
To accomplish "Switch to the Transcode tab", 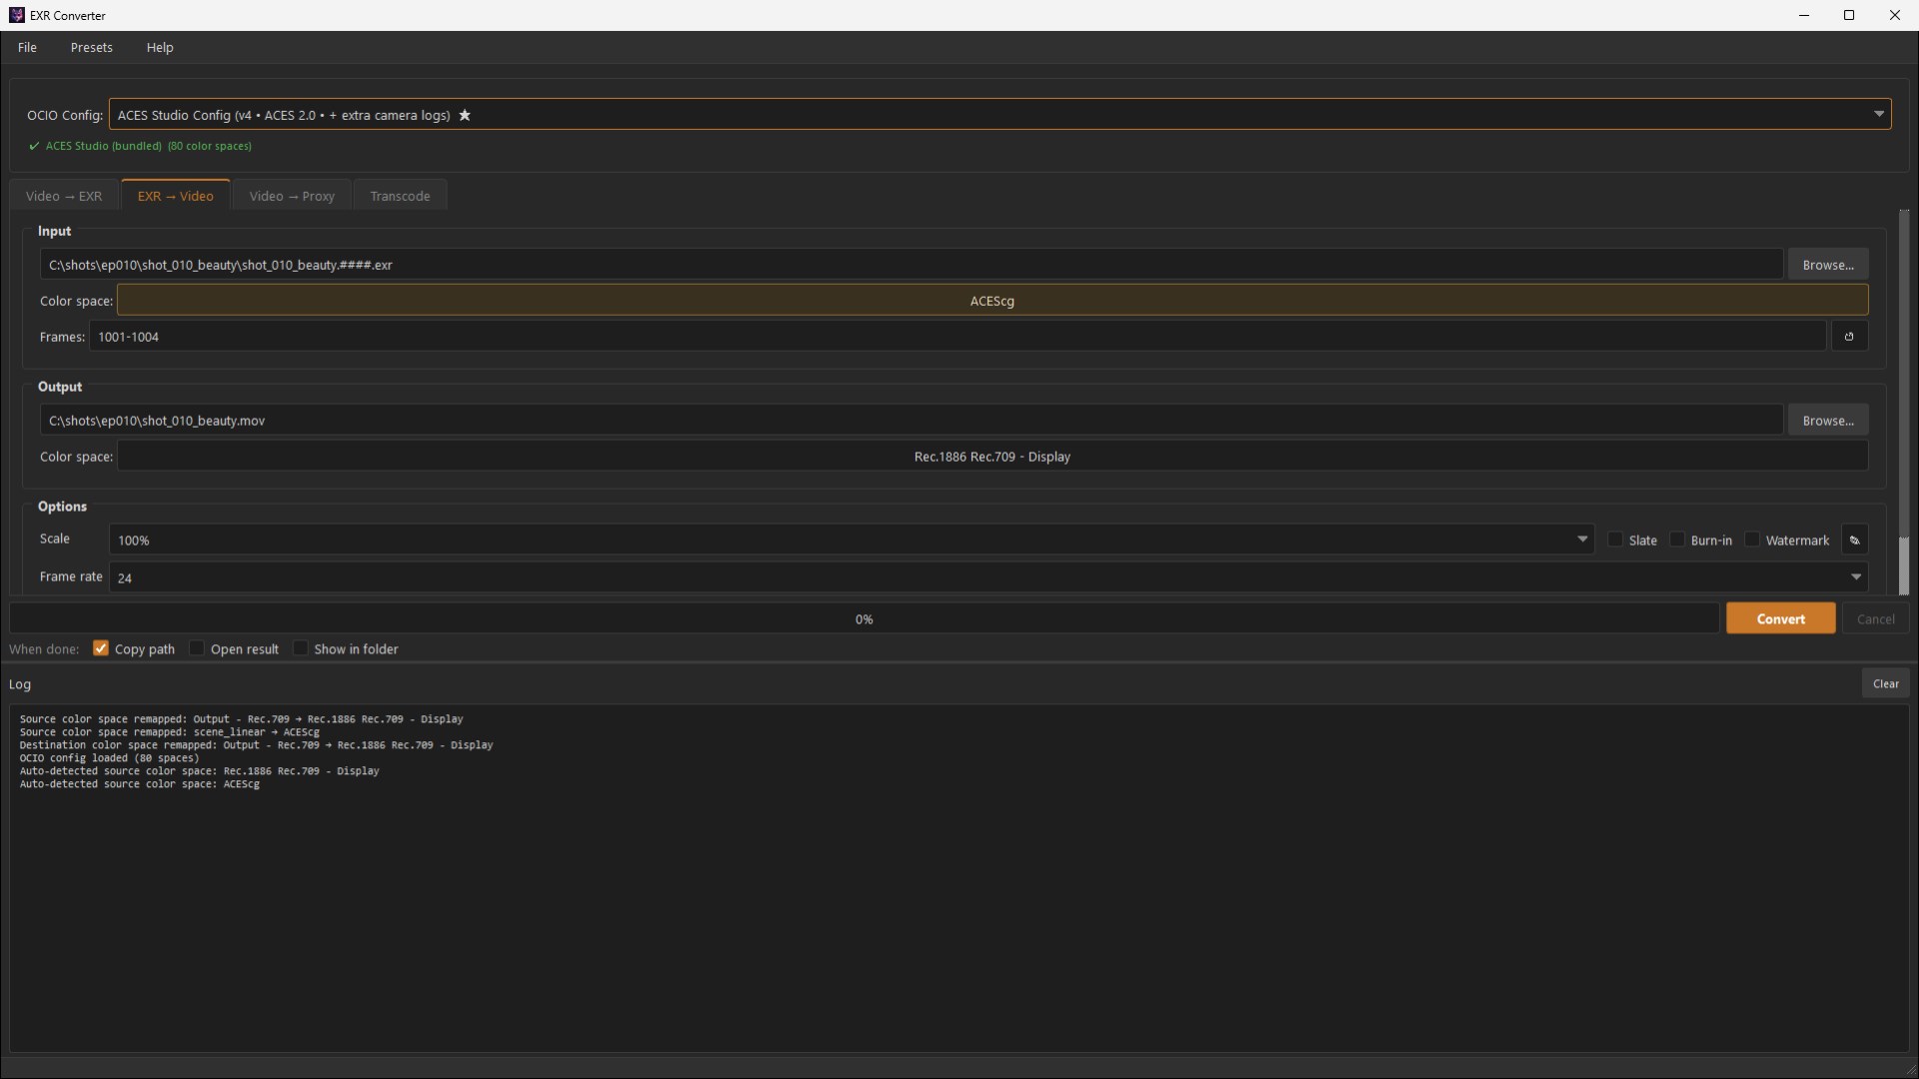I will tap(400, 196).
